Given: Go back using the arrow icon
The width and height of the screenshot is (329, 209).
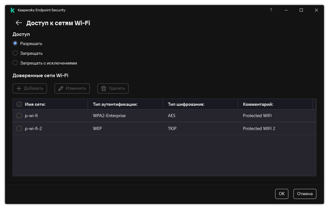Looking at the screenshot, I should (x=19, y=23).
